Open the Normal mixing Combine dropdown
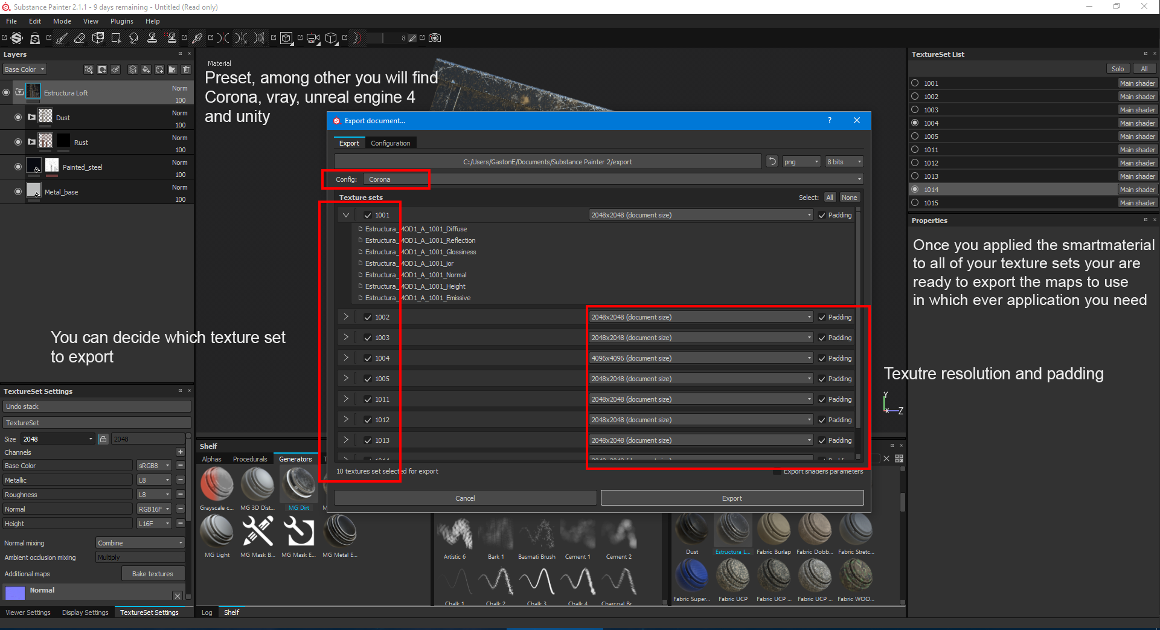 click(140, 542)
